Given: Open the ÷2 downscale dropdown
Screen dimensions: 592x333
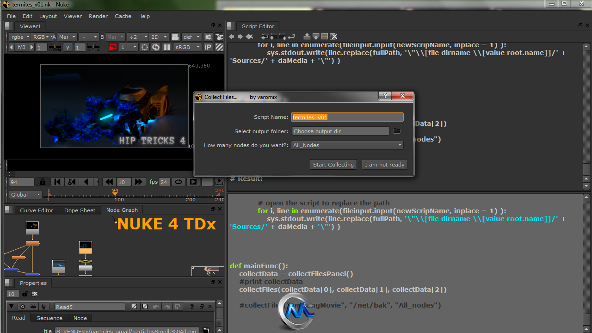Looking at the screenshot, I should (x=138, y=37).
